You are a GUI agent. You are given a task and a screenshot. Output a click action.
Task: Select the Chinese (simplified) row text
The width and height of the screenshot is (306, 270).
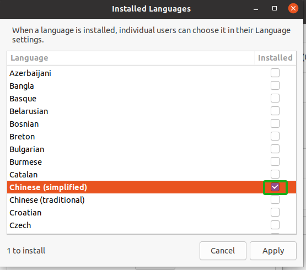point(48,187)
